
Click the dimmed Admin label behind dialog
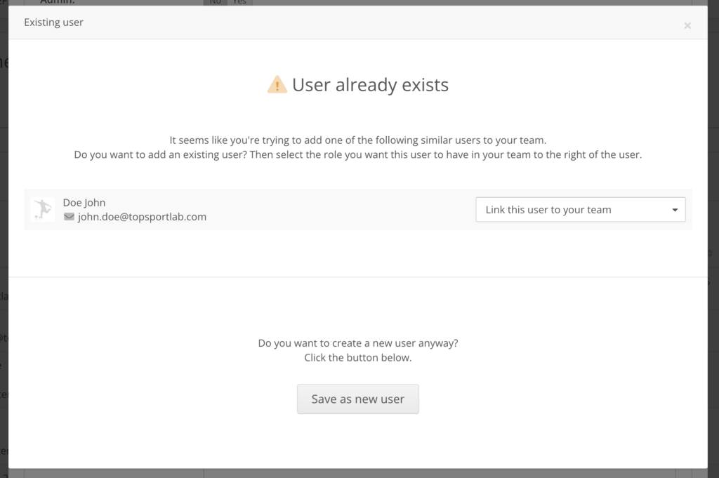tap(58, 2)
